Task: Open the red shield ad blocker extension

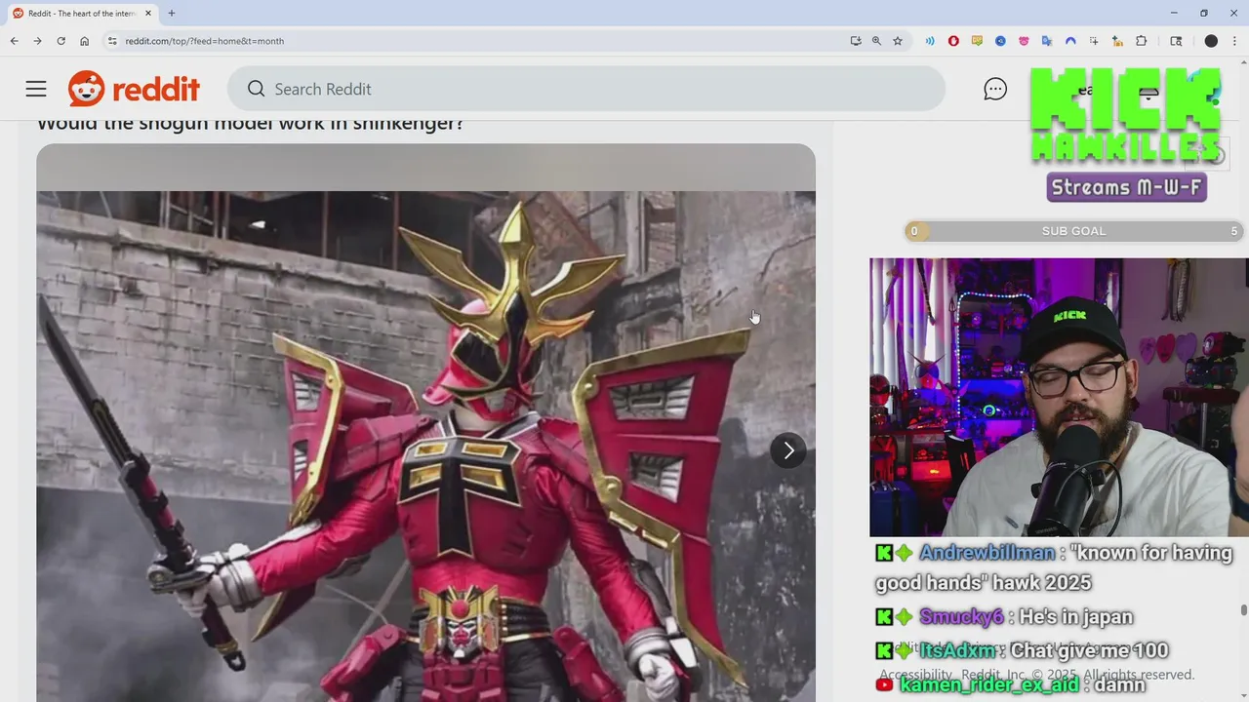Action: (953, 41)
